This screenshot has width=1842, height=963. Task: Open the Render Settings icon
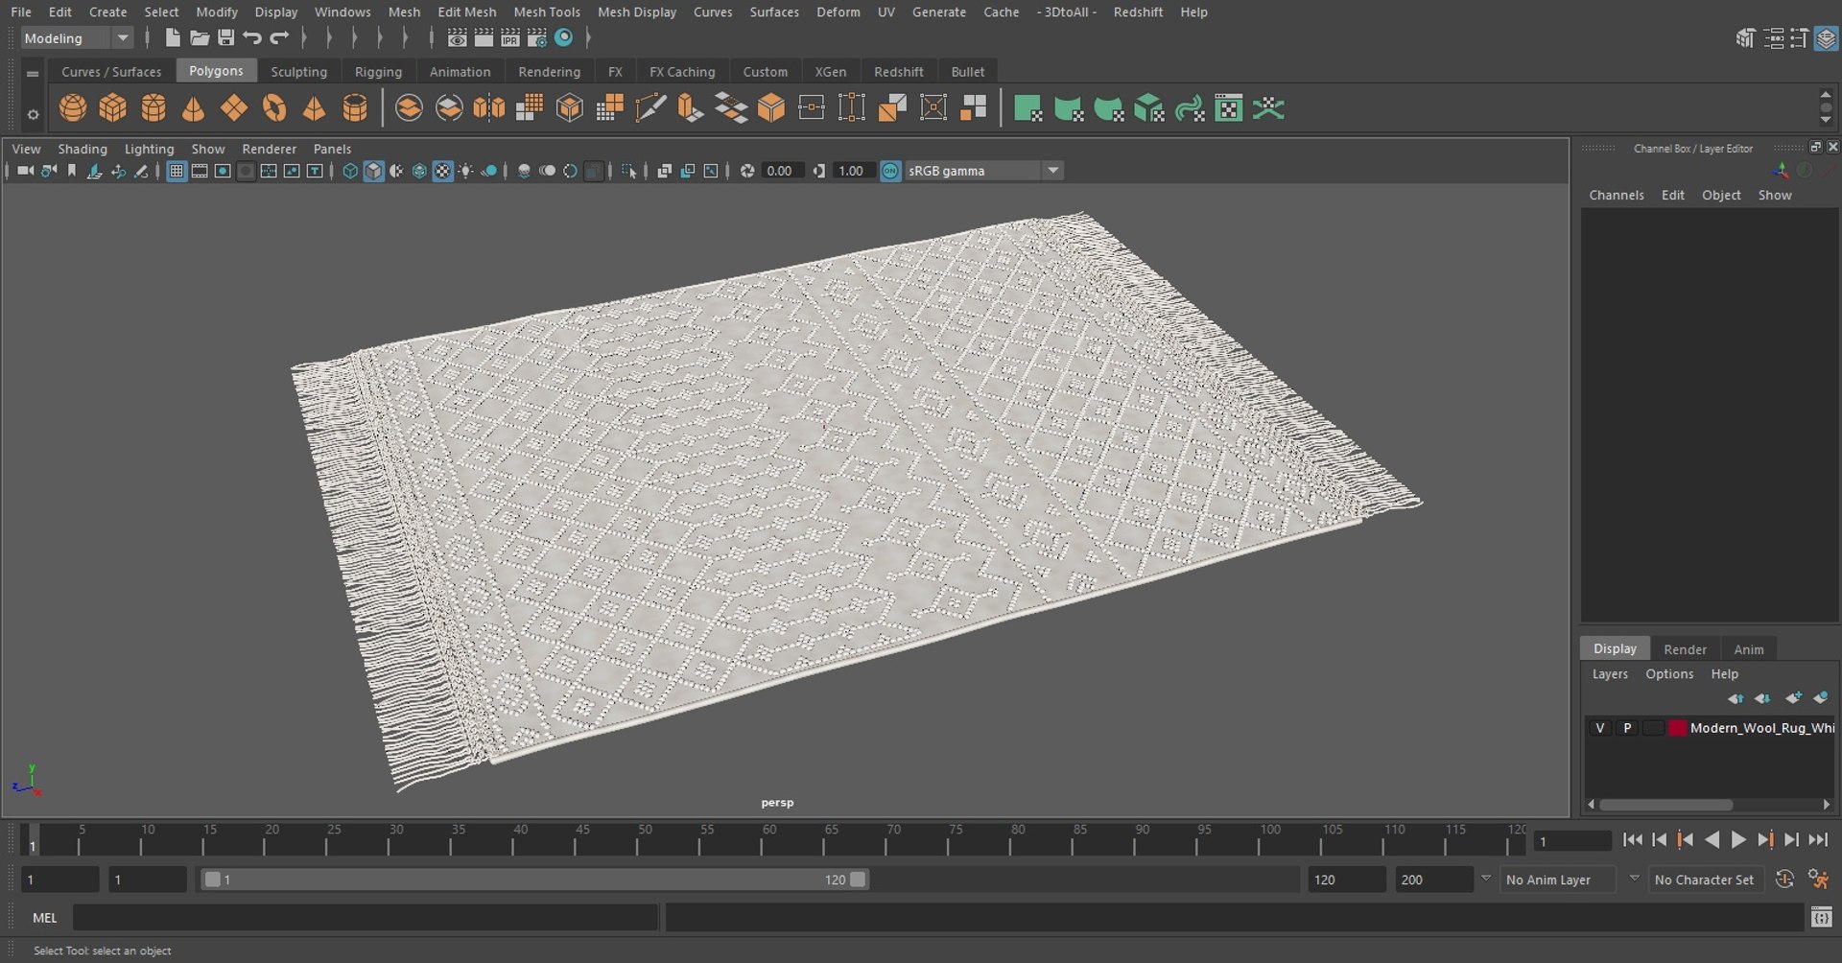(537, 37)
